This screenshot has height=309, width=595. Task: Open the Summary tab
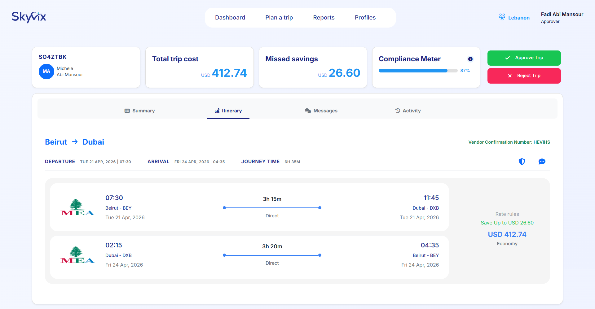pyautogui.click(x=139, y=111)
